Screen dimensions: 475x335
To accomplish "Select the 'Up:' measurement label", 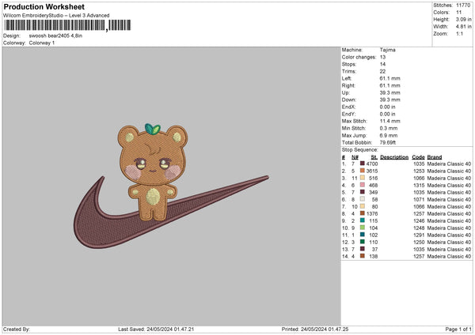I will (346, 92).
